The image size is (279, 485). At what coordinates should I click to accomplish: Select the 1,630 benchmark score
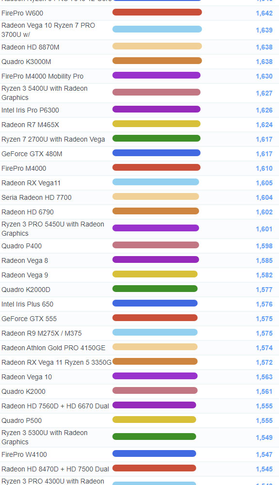264,77
